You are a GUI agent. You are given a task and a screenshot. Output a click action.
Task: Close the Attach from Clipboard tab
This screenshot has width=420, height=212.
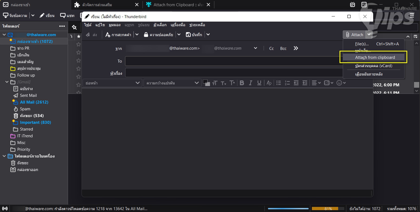pyautogui.click(x=208, y=5)
